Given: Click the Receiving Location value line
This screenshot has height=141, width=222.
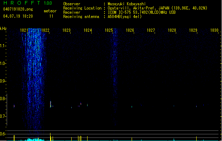Looking at the screenshot, I should (157, 8).
